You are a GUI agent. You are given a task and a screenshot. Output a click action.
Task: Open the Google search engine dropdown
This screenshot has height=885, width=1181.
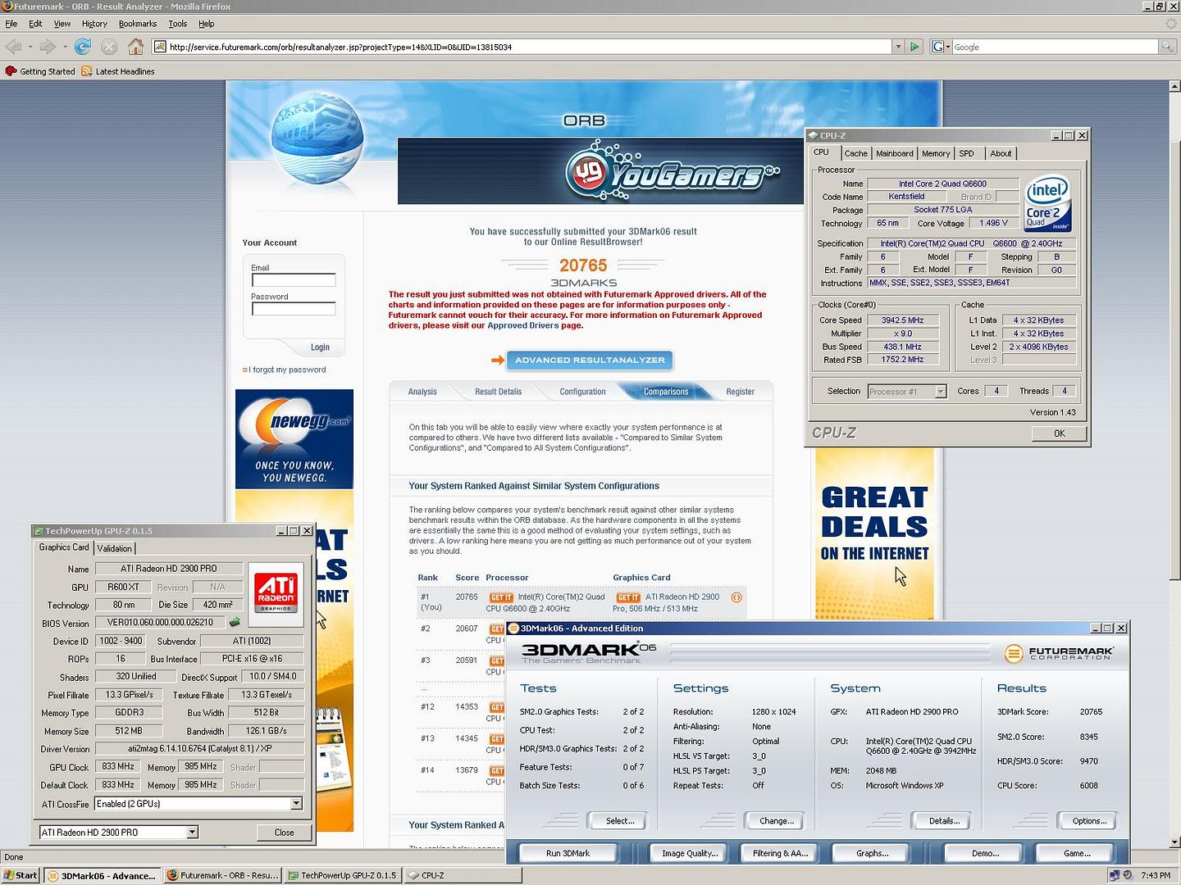coord(942,47)
